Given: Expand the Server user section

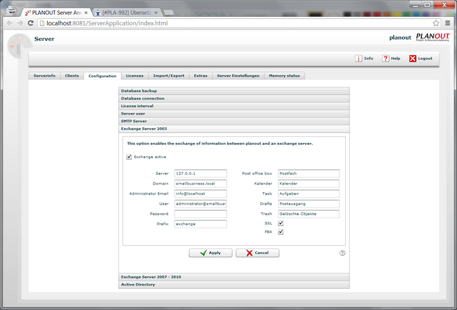Looking at the screenshot, I should 234,114.
